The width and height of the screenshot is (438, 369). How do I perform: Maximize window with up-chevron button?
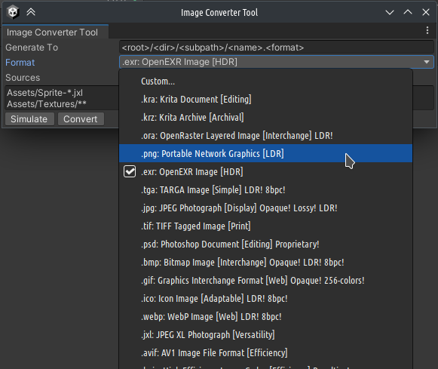(408, 12)
